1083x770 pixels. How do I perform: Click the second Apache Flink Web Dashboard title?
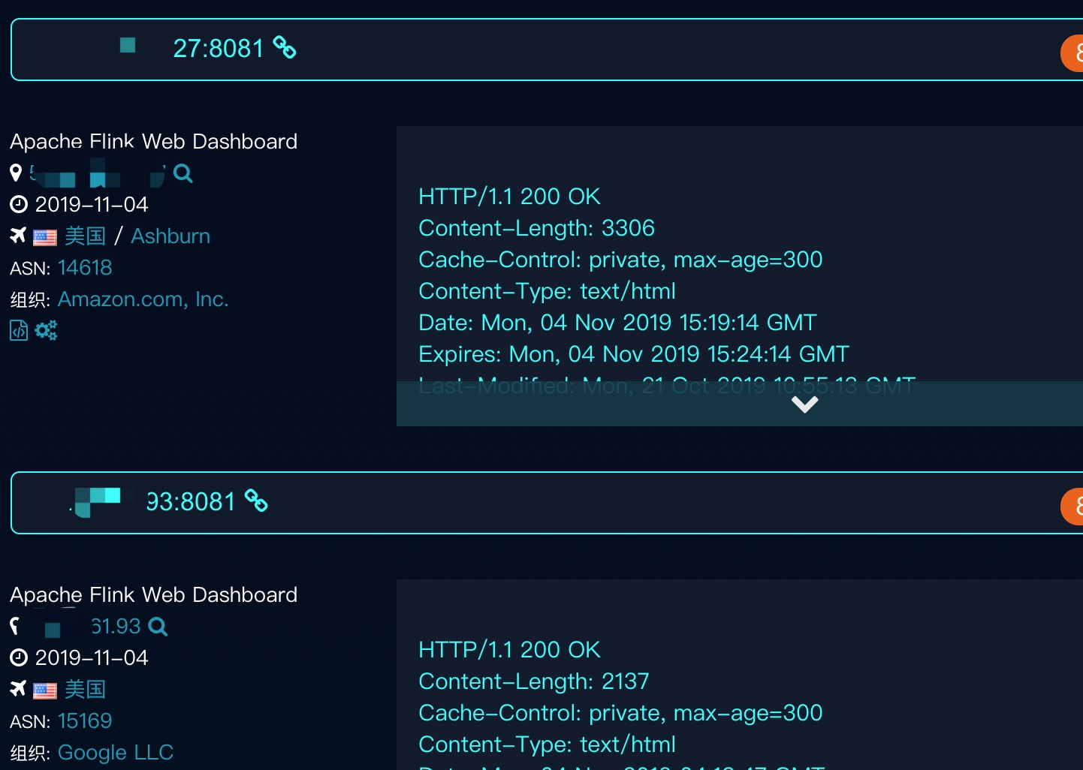click(x=154, y=594)
